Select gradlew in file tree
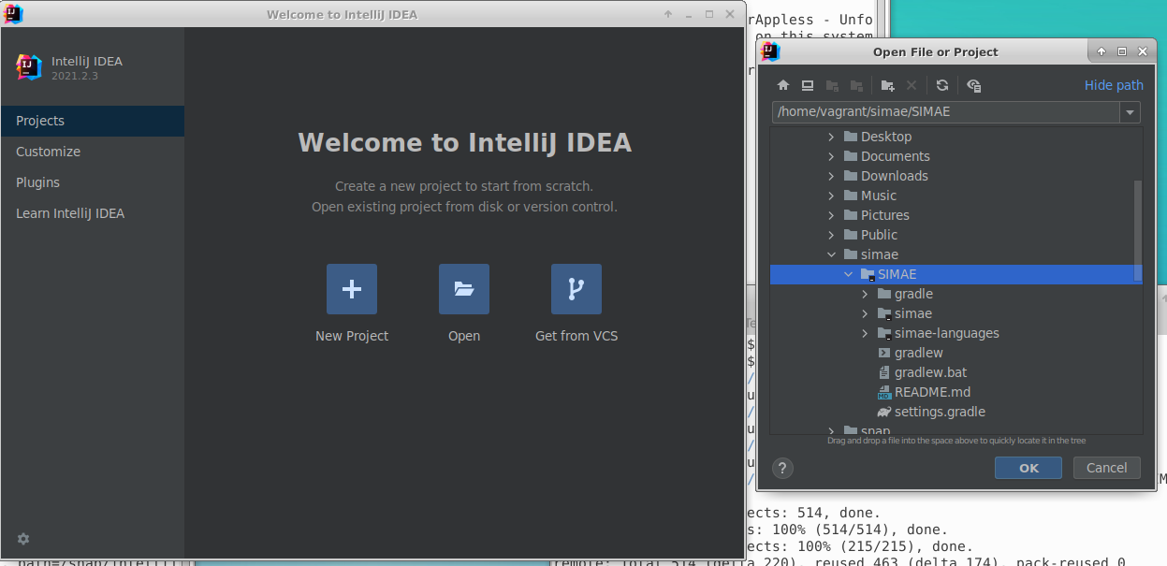The image size is (1167, 566). click(955, 353)
